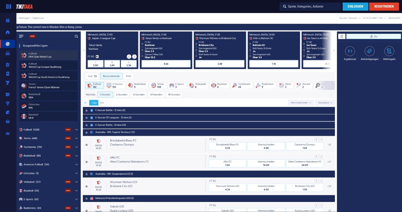Click the search magnifier in leagues panel
Screen dimensions: 402x212
(x=76, y=36)
